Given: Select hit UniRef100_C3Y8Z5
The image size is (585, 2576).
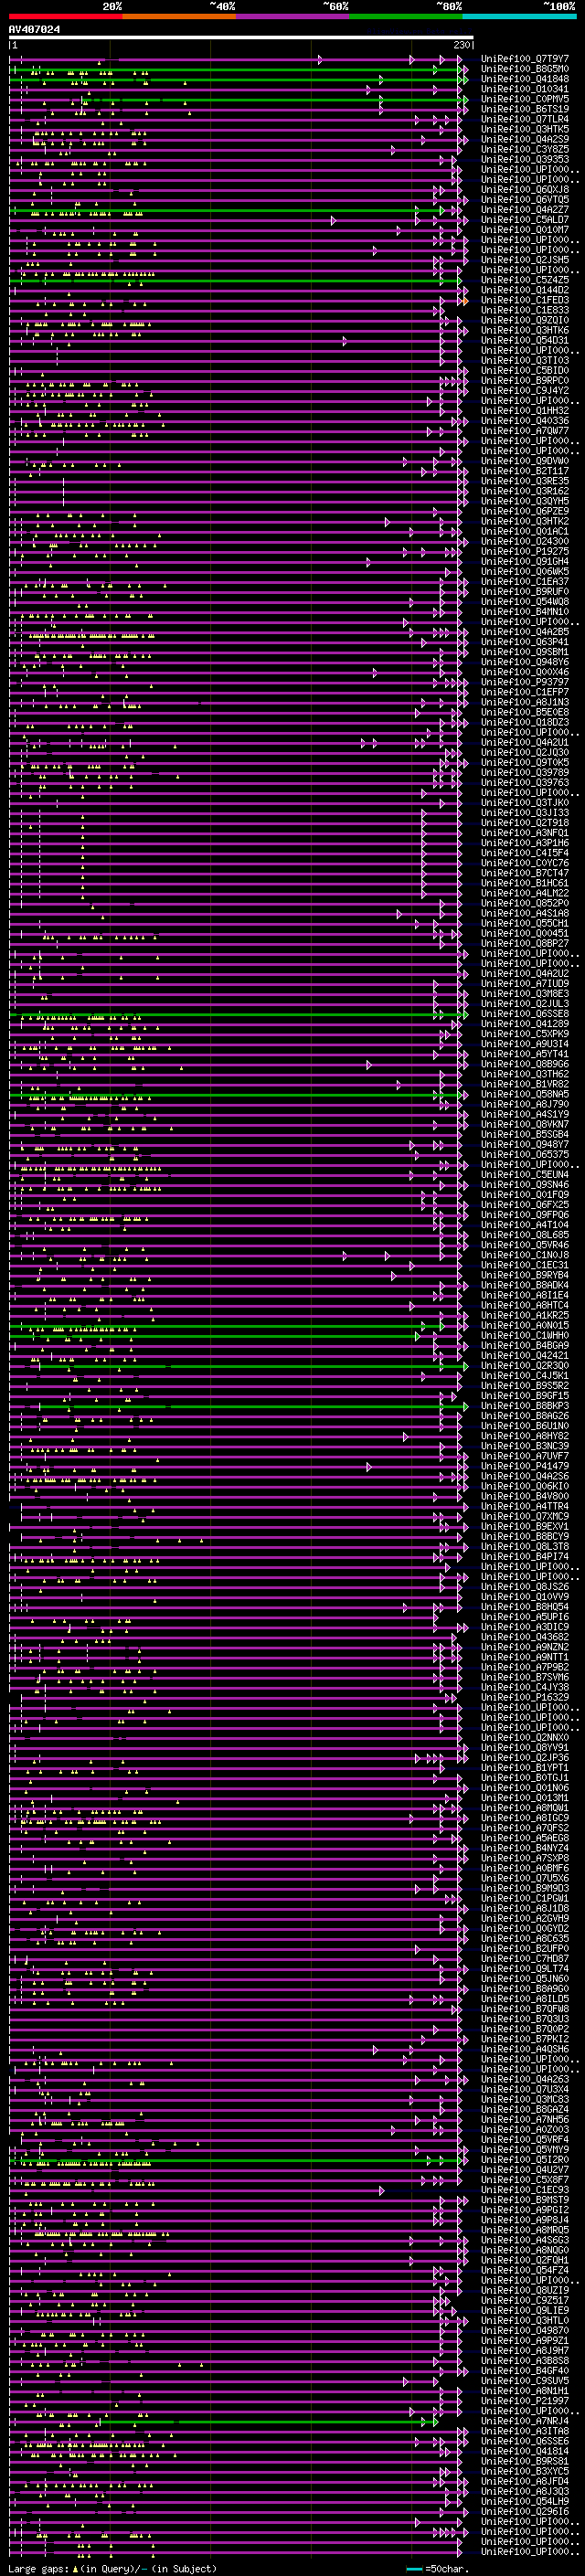Looking at the screenshot, I should tap(525, 149).
